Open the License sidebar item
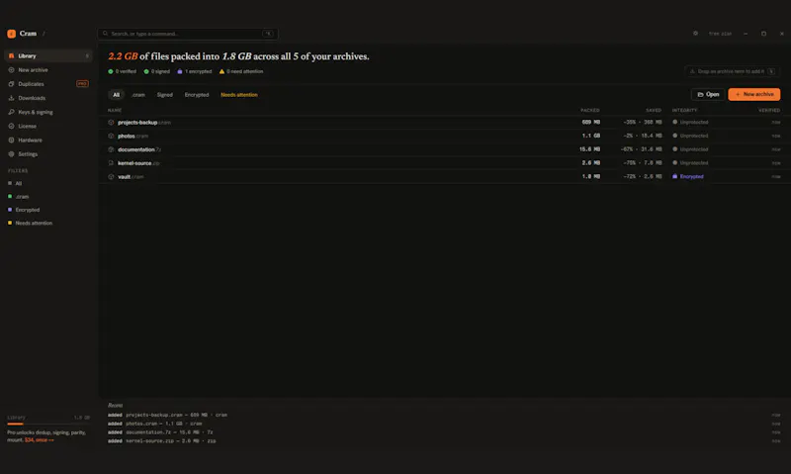791x474 pixels. coord(47,127)
